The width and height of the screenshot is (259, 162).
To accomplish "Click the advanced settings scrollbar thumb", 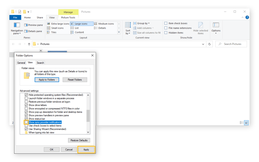I will point(88,116).
